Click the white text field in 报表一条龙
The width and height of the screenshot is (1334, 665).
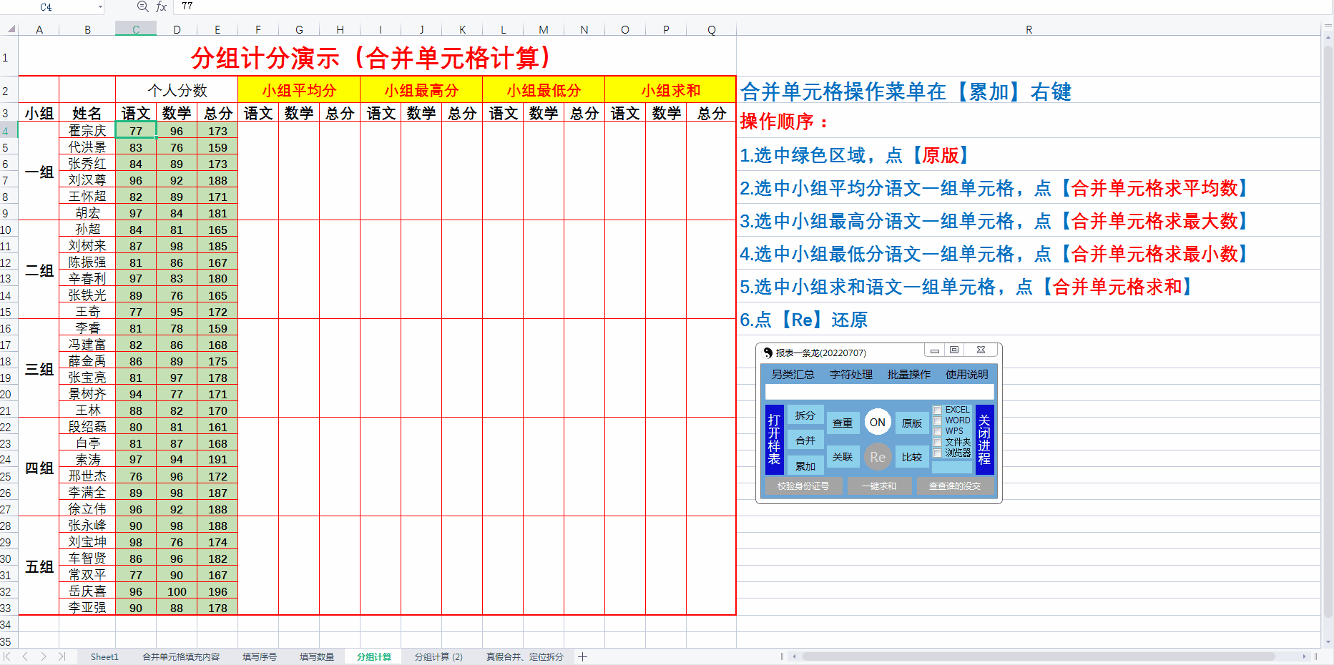tap(880, 392)
